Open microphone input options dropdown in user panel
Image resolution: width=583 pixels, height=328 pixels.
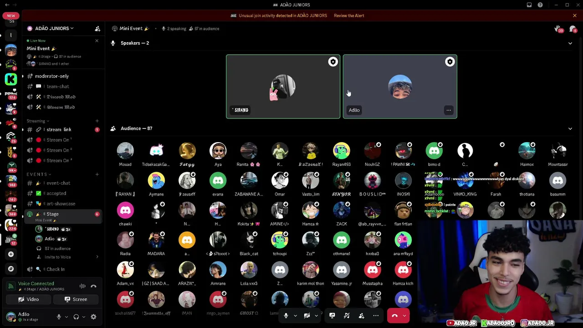[66, 317]
